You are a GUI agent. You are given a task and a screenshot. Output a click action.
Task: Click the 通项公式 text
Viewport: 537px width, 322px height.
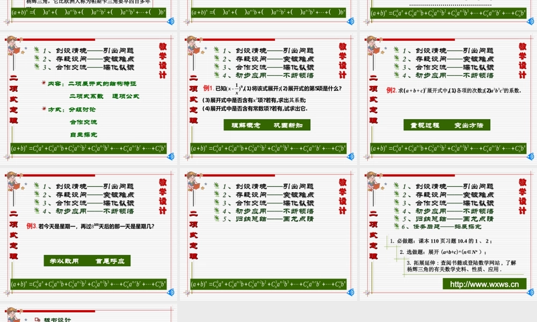click(126, 96)
